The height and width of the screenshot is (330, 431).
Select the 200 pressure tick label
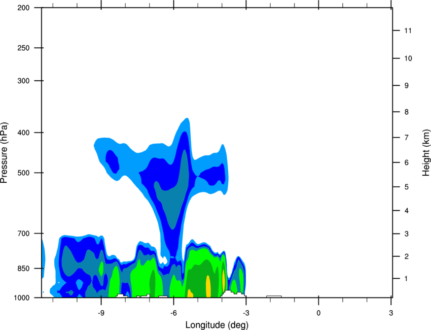tap(23, 8)
